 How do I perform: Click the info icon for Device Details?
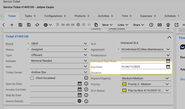pyautogui.click(x=86, y=101)
